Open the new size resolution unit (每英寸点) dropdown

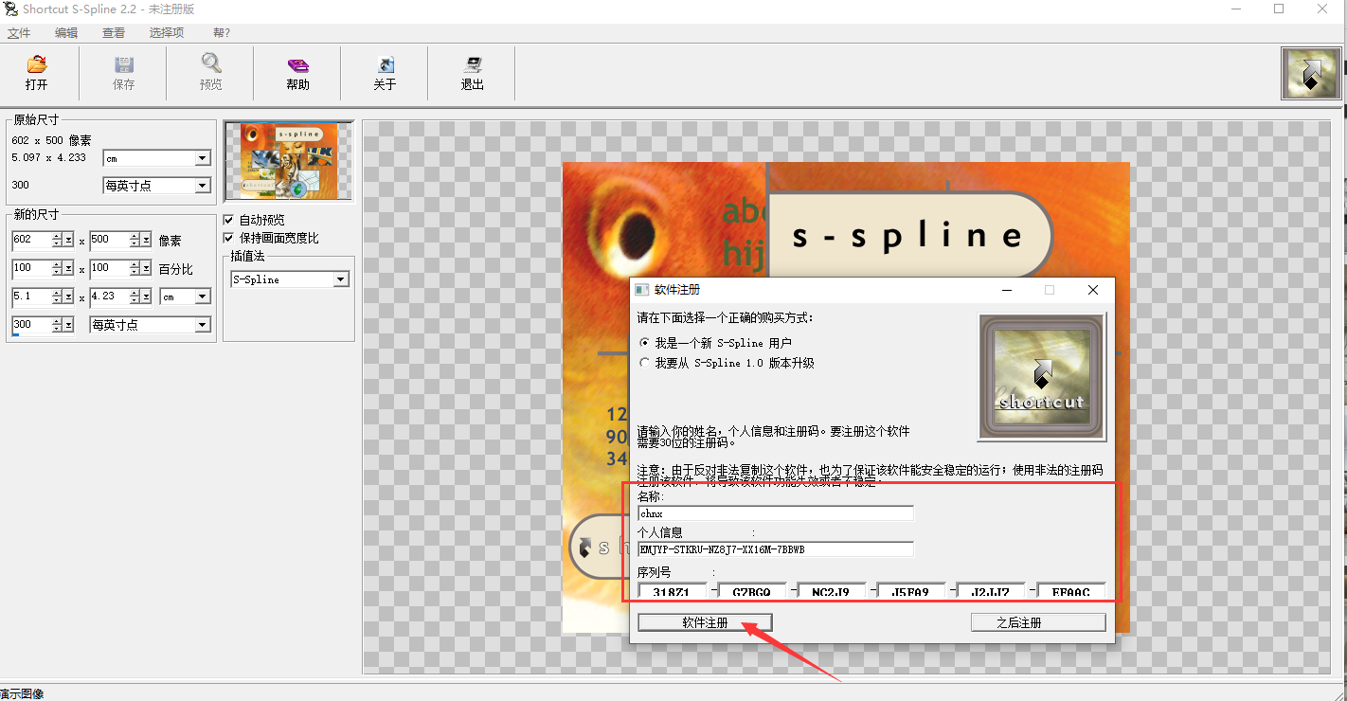tap(202, 326)
